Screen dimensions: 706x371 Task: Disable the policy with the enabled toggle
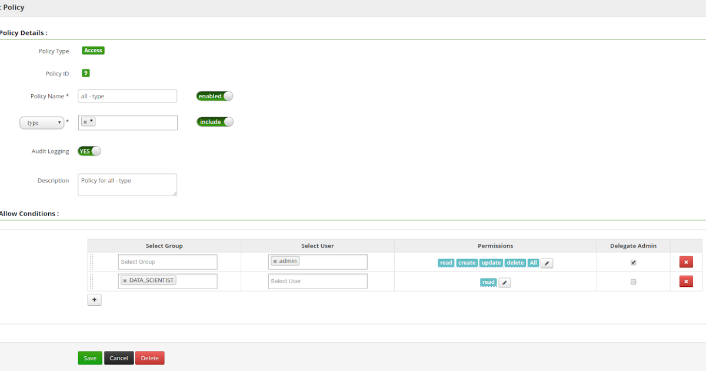[x=214, y=96]
